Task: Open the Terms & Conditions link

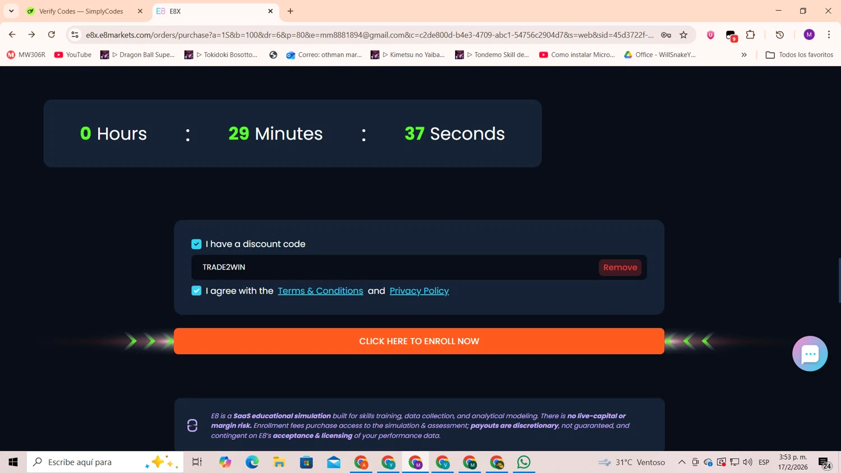Action: (x=320, y=291)
